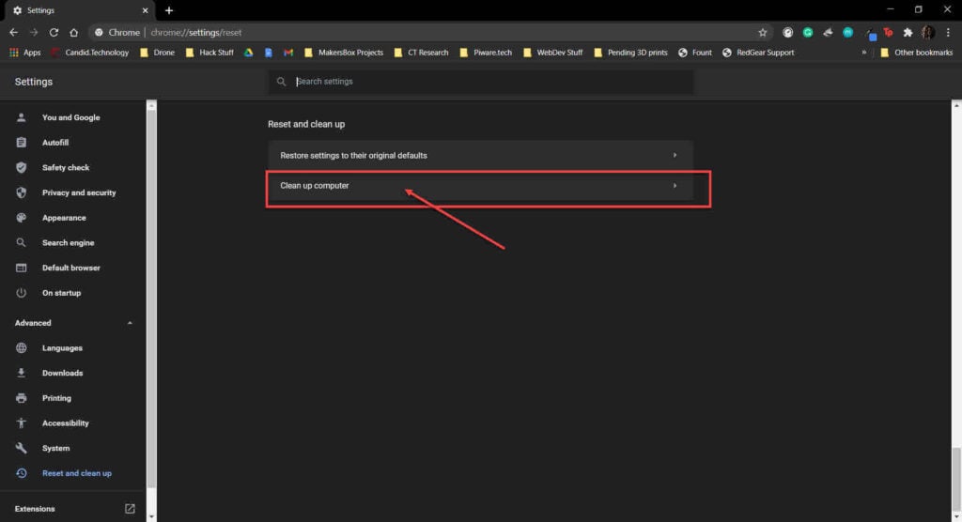Reload the current page

tap(54, 33)
